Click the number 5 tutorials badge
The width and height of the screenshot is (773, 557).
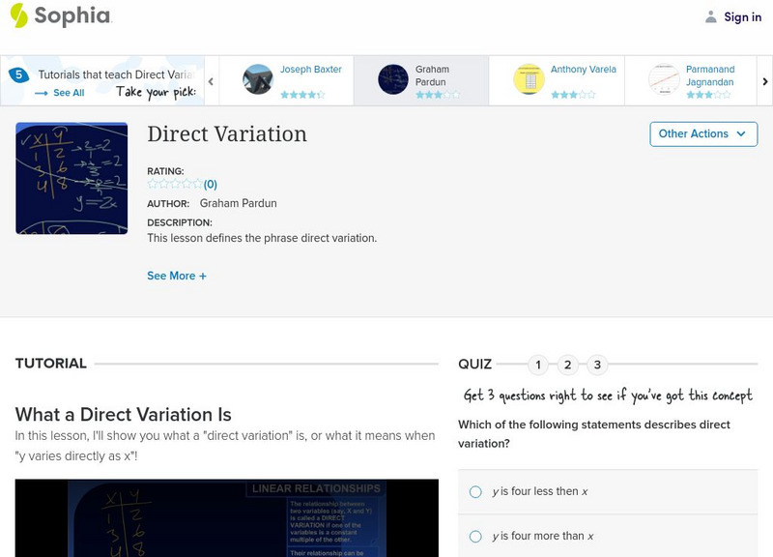18,75
